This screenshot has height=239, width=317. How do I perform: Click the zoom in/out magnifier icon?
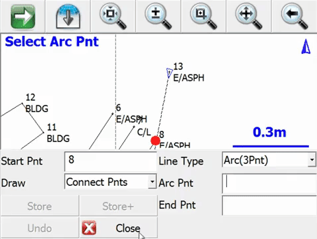[x=158, y=17]
